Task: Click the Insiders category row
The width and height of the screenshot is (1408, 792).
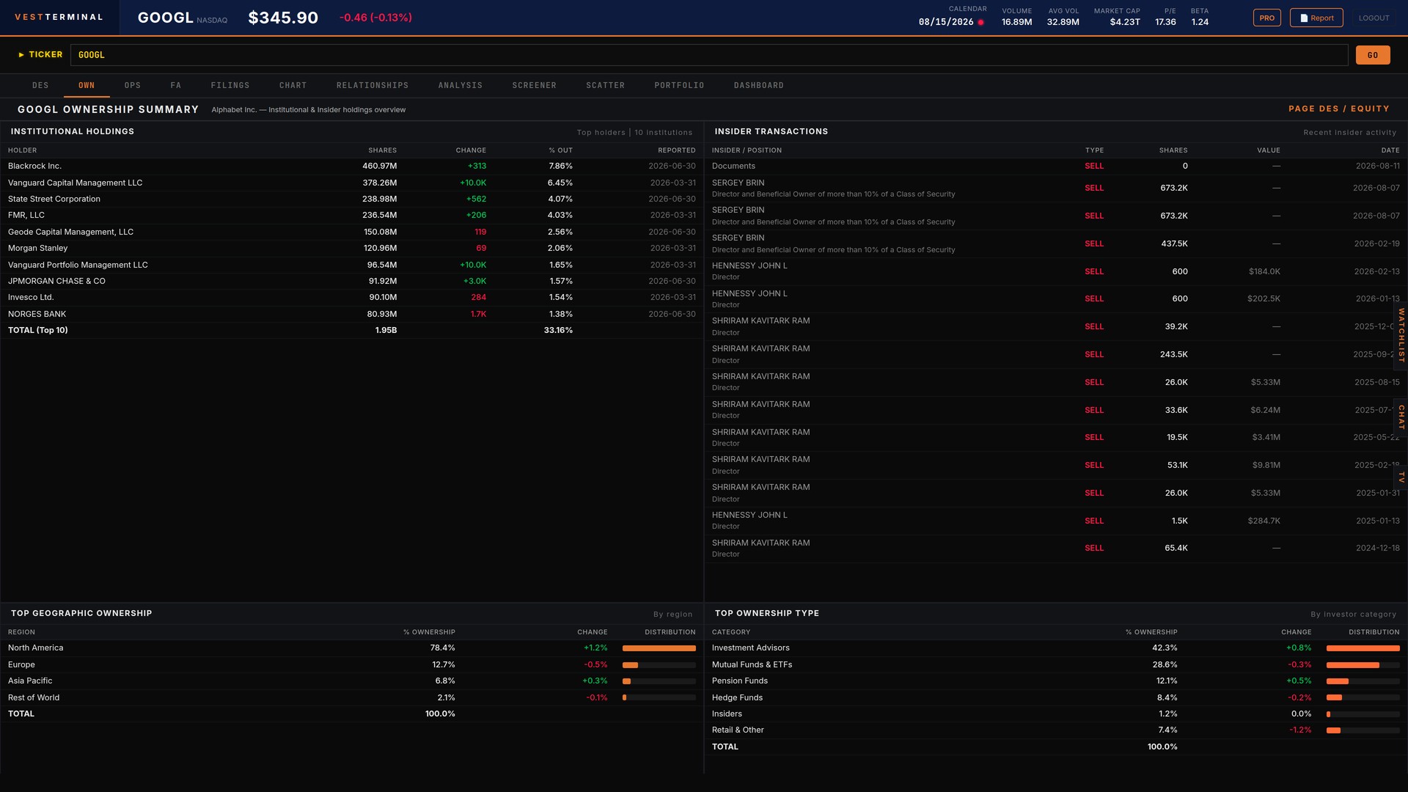Action: click(x=1056, y=714)
